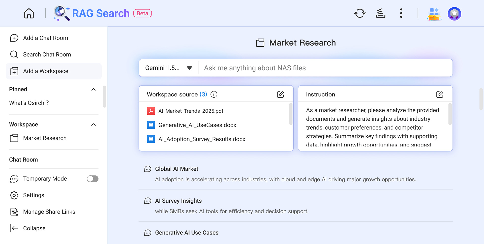Show Workspace source info tooltip
The width and height of the screenshot is (484, 244).
click(x=214, y=95)
